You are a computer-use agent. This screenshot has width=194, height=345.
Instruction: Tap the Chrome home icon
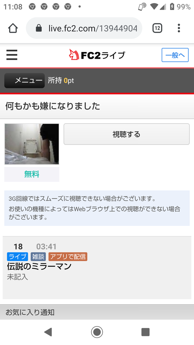pyautogui.click(x=13, y=28)
